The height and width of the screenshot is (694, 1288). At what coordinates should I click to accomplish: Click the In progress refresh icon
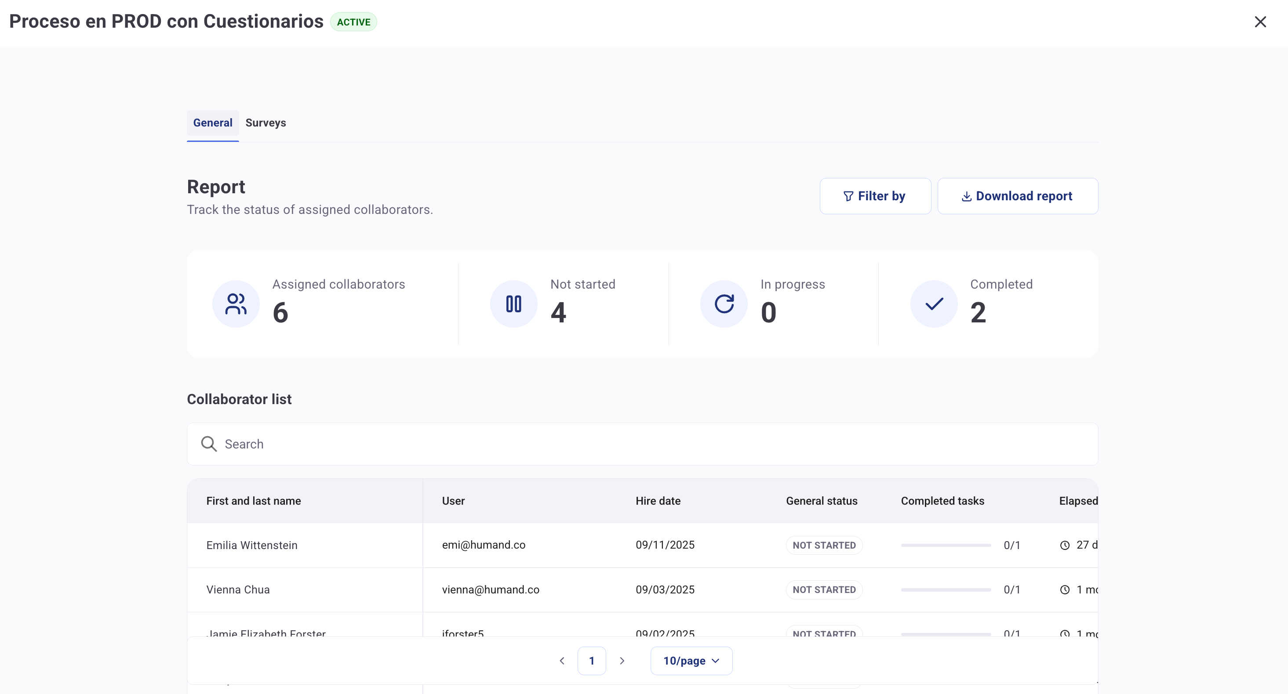724,304
